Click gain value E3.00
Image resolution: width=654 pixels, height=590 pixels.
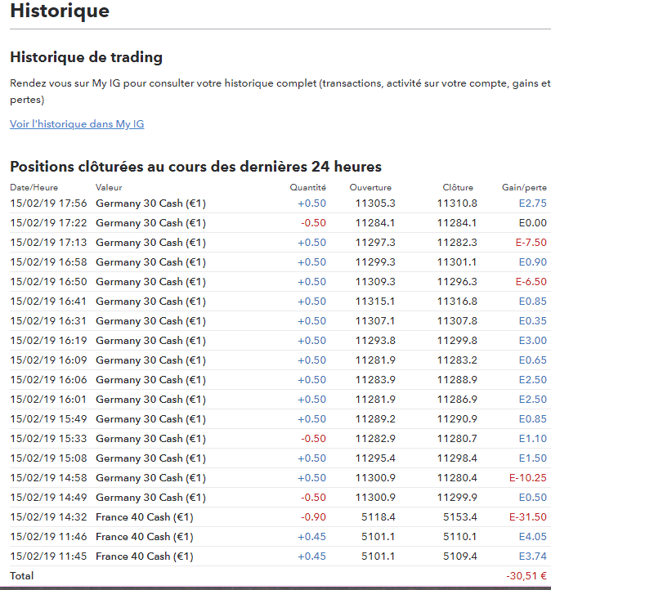click(533, 340)
